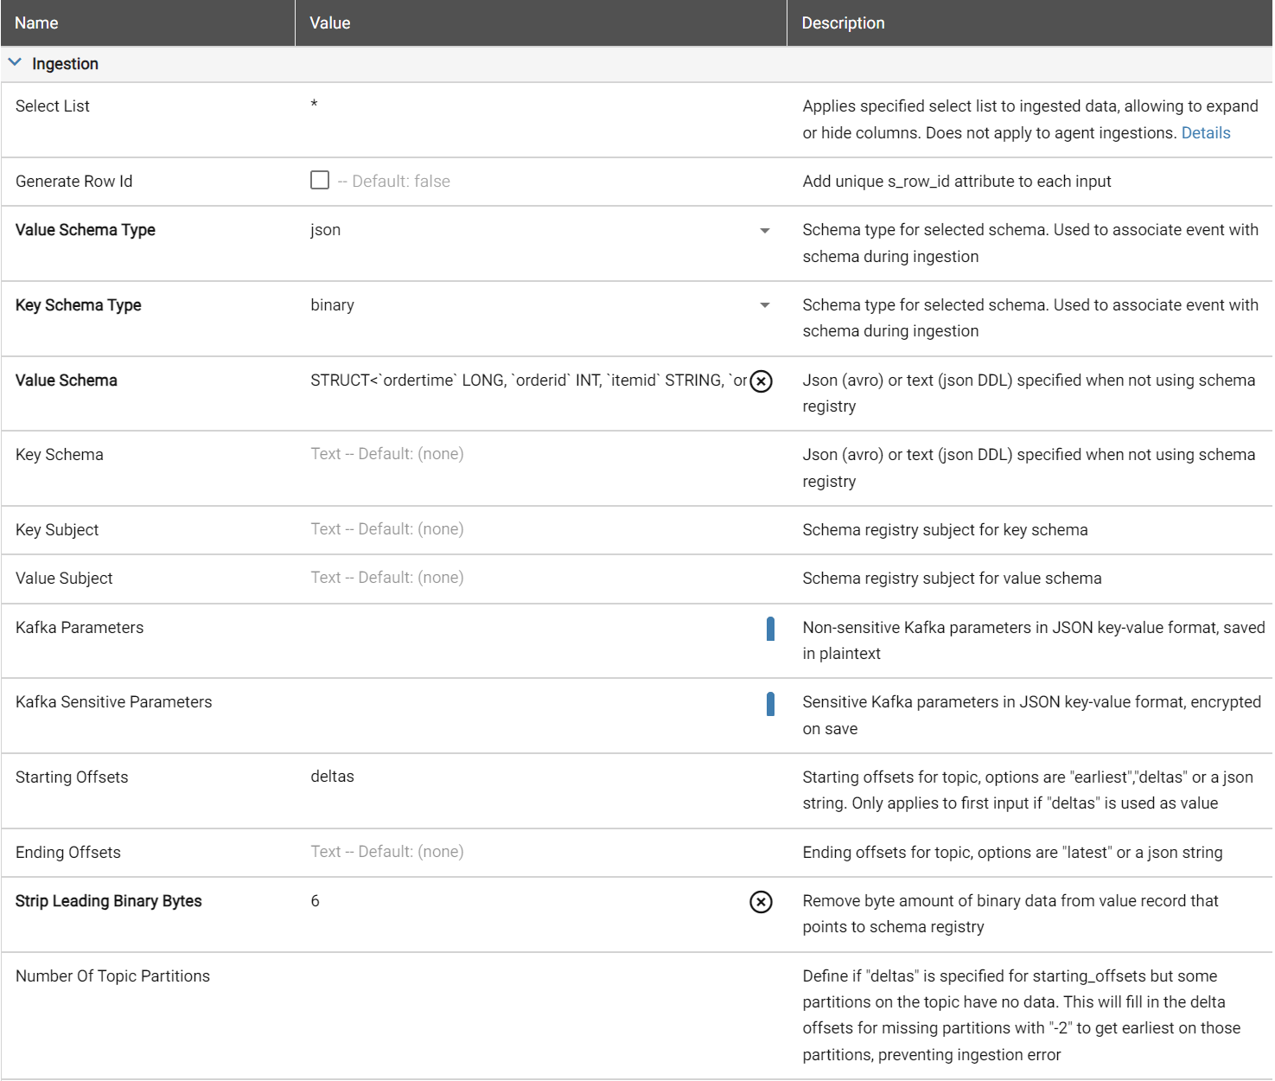The height and width of the screenshot is (1081, 1275).
Task: Toggle the Generate Row Id checkbox
Action: (320, 180)
